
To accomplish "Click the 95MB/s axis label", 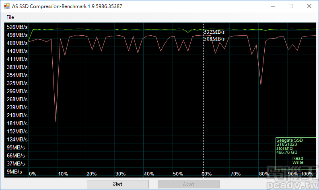I will coord(16,147).
